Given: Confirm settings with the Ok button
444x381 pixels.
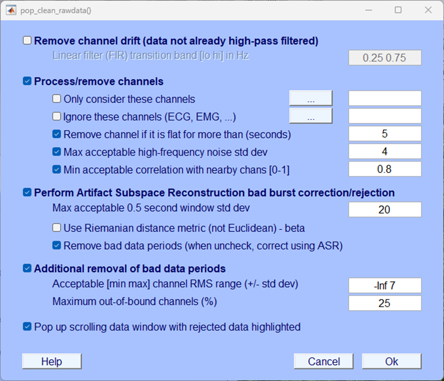Looking at the screenshot, I should tap(392, 361).
